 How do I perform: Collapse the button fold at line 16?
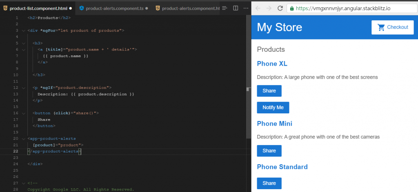(23, 113)
